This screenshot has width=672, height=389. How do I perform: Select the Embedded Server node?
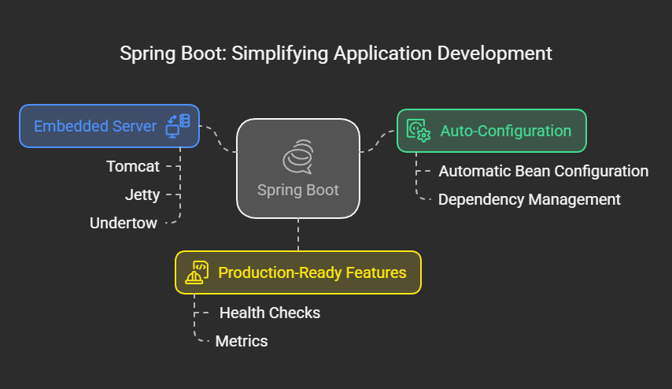pyautogui.click(x=109, y=126)
